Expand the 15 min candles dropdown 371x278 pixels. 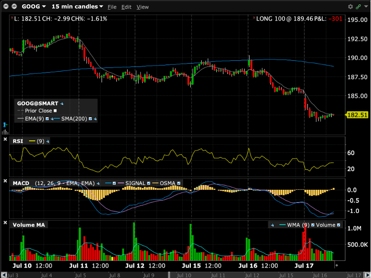77,7
